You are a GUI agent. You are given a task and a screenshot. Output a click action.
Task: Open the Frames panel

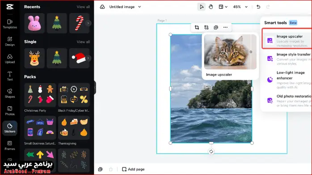click(x=10, y=146)
